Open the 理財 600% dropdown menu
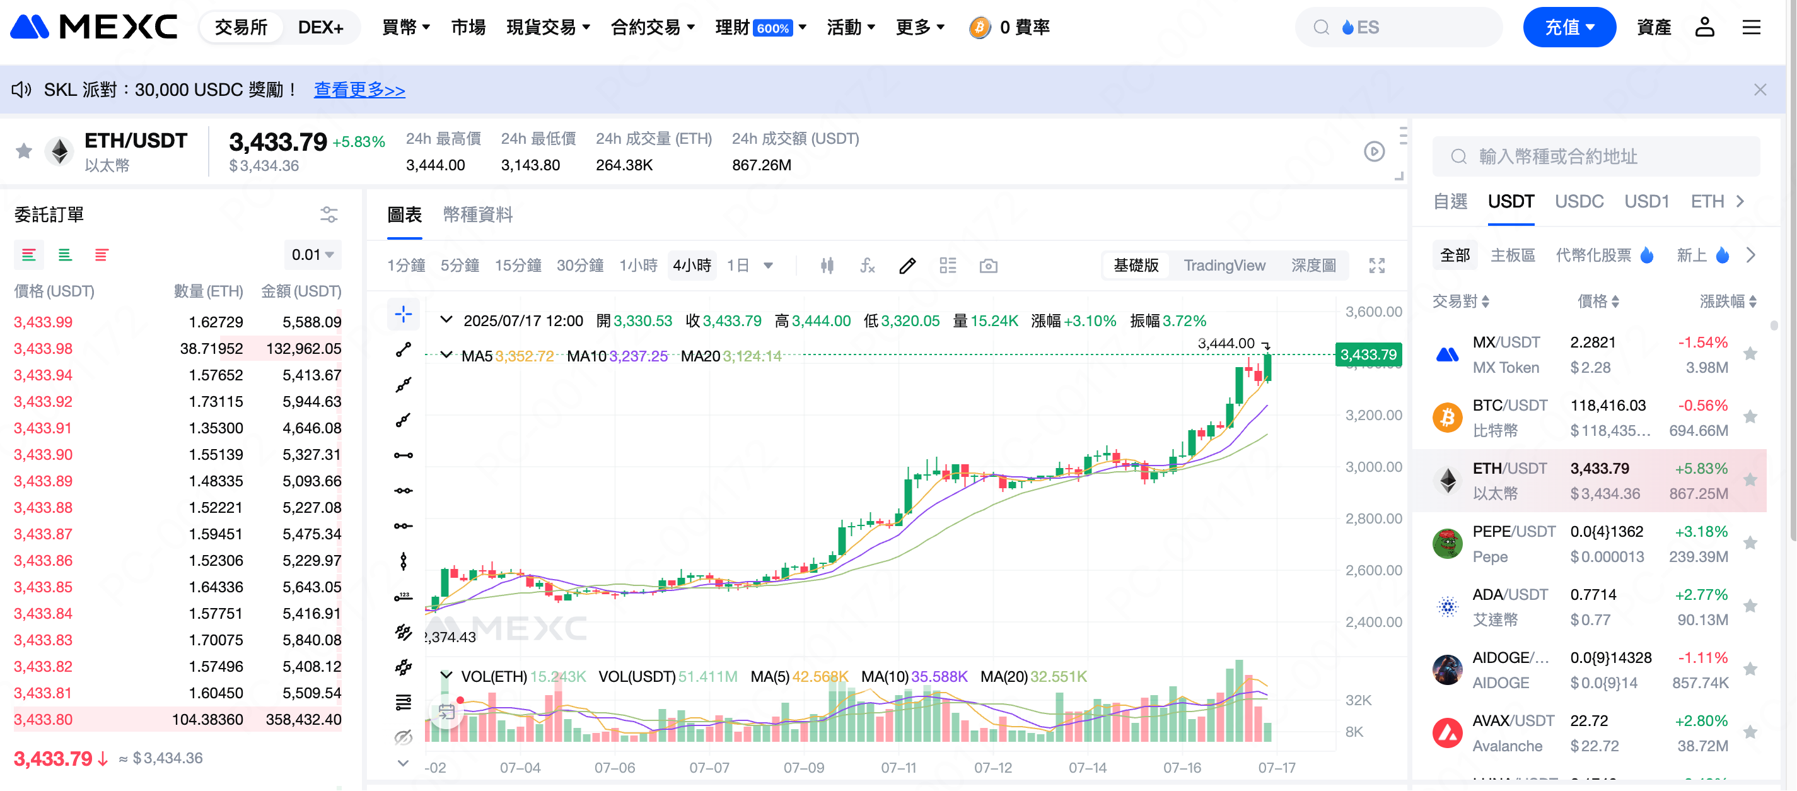 (x=760, y=27)
